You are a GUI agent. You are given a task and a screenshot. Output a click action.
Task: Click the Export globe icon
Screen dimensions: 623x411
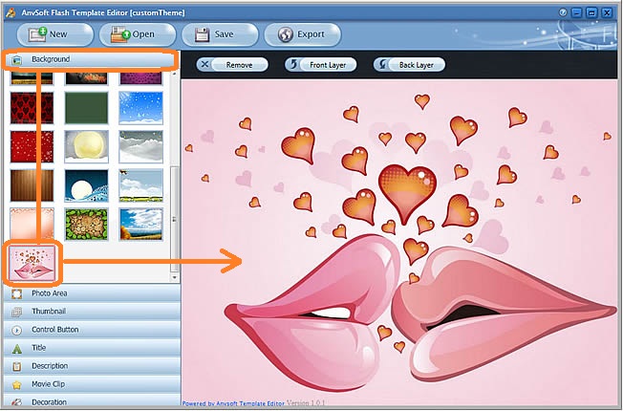tap(286, 34)
